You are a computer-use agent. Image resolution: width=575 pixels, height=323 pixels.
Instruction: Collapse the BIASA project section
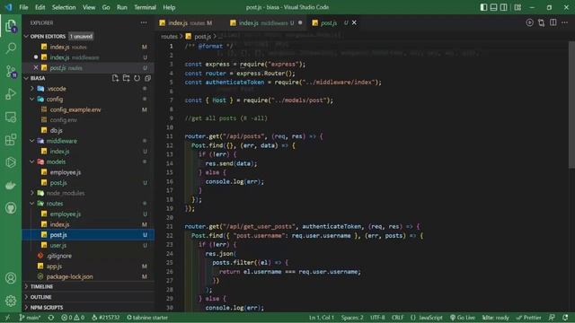[x=26, y=78]
